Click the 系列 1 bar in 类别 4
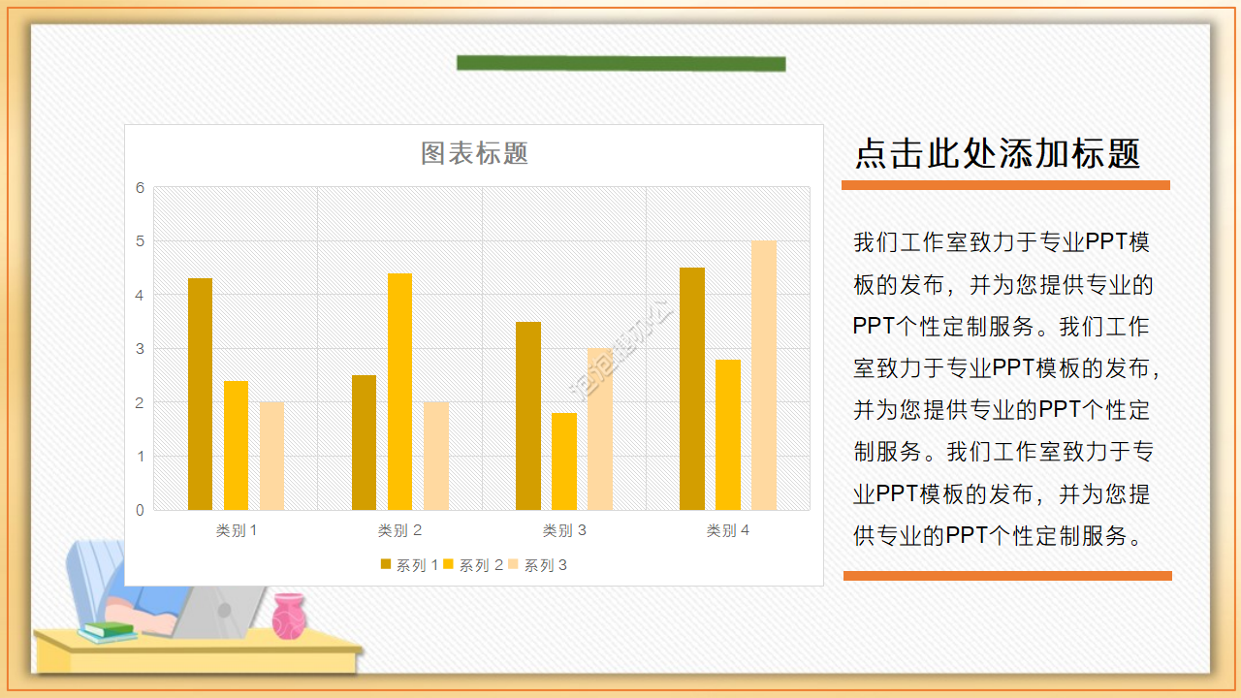This screenshot has height=698, width=1241. [692, 389]
